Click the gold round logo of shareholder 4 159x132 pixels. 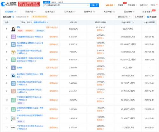(13, 52)
